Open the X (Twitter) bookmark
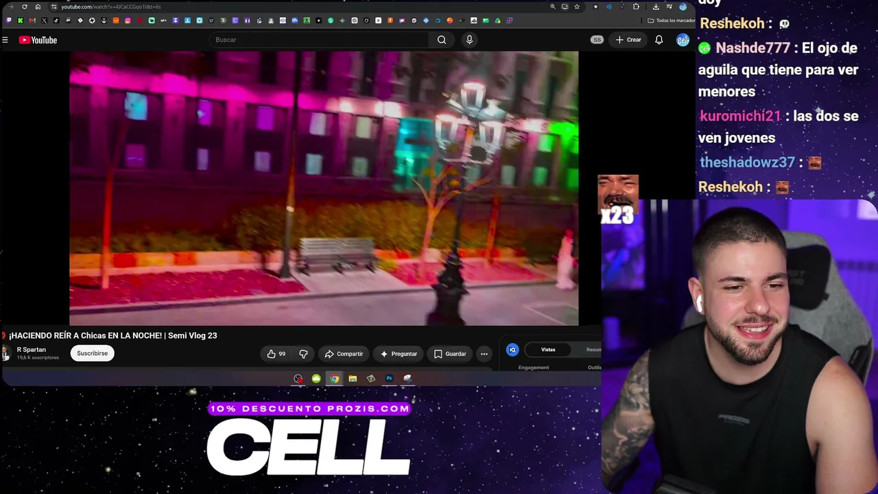Image resolution: width=878 pixels, height=494 pixels. (x=45, y=21)
